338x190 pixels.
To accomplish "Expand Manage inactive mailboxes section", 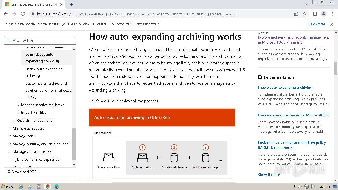I will coord(43,105).
